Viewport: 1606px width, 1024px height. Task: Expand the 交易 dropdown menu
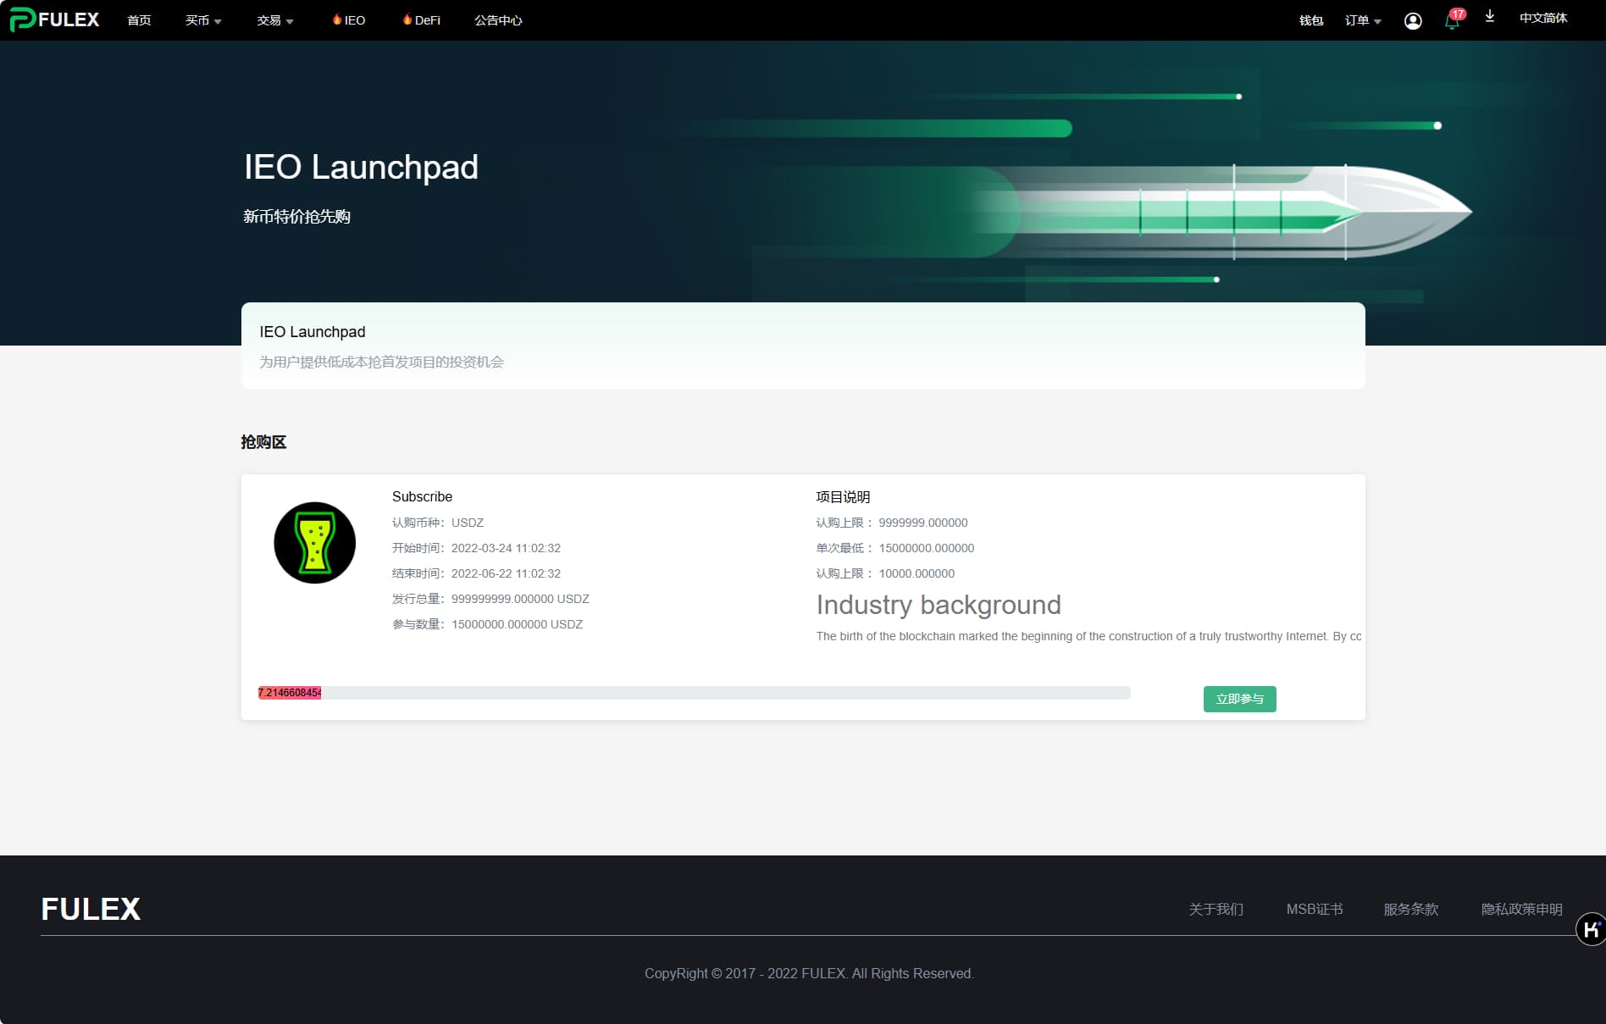[x=274, y=20]
